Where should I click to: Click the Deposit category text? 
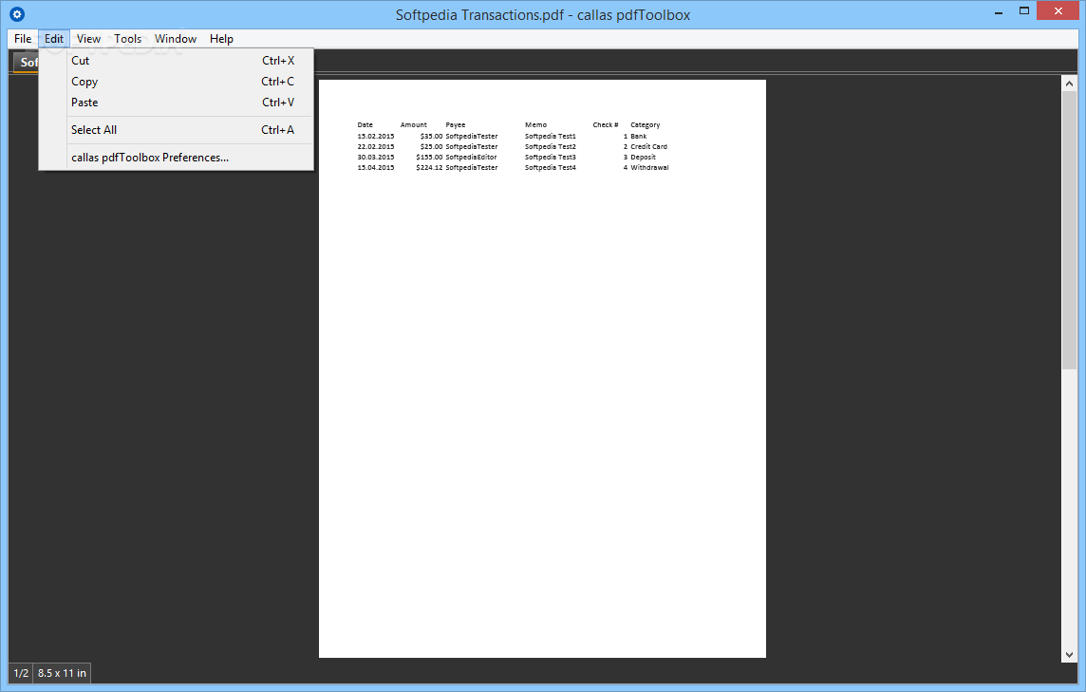tap(643, 158)
